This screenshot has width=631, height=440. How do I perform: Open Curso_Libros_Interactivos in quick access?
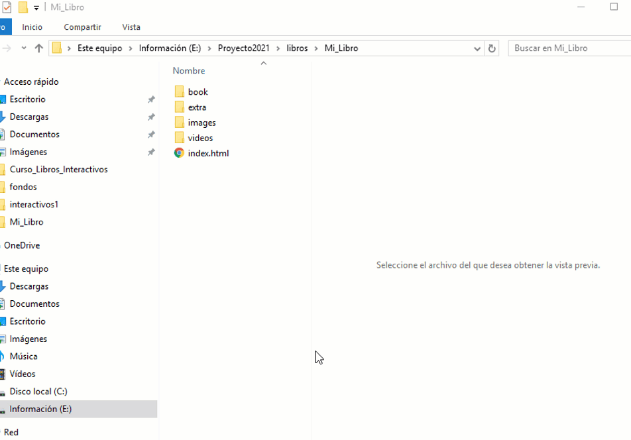coord(58,170)
